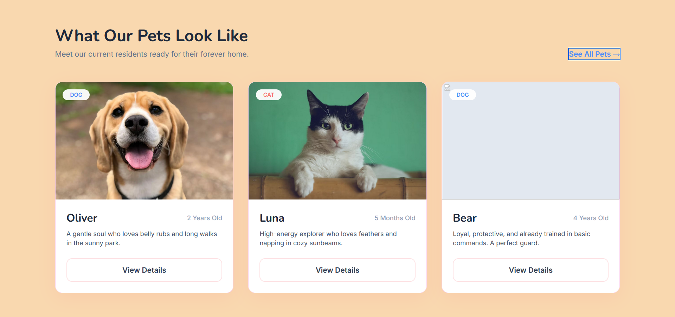Click the broken image icon on Bear's card
Image resolution: width=675 pixels, height=317 pixels.
[x=448, y=87]
